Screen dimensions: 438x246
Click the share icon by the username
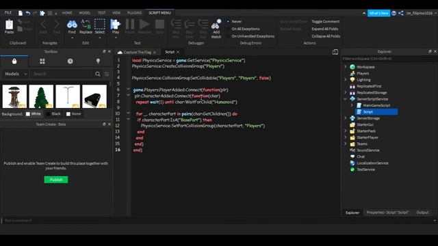click(x=401, y=13)
